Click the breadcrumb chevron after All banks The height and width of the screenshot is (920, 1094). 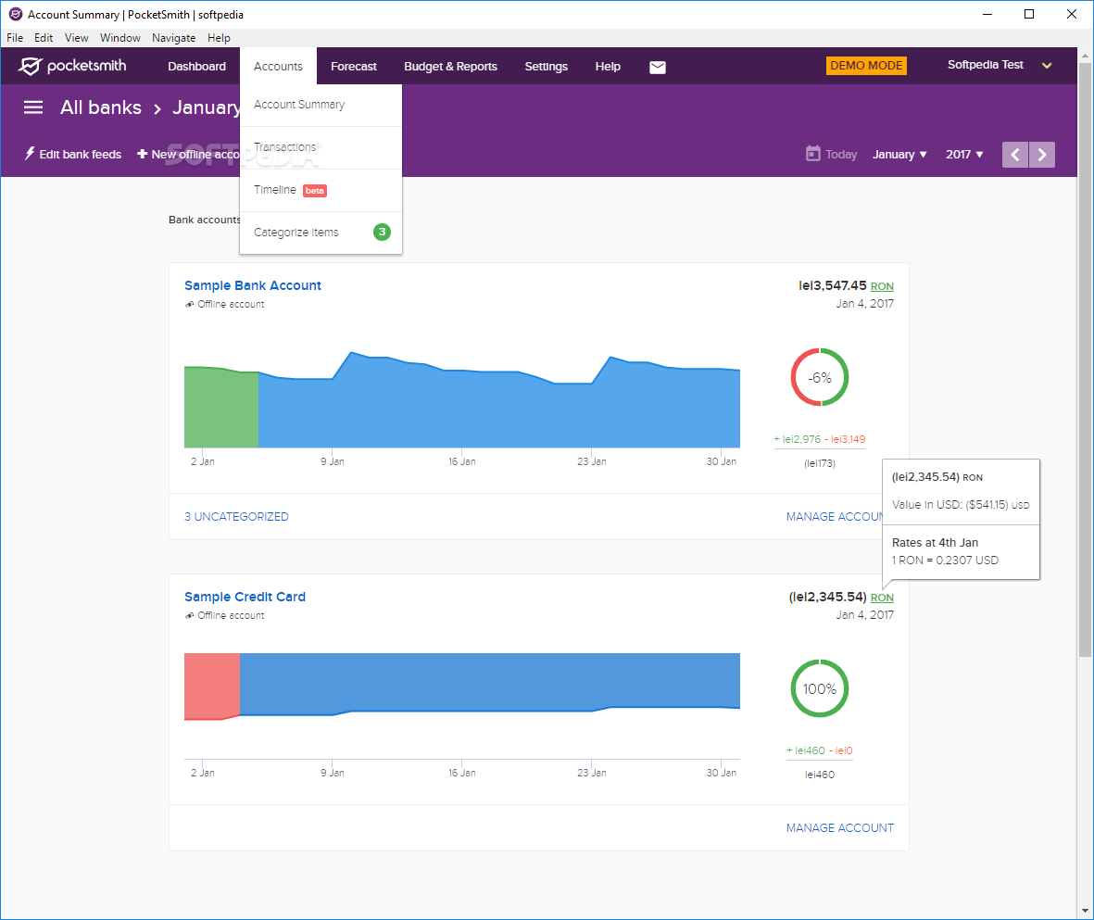157,109
